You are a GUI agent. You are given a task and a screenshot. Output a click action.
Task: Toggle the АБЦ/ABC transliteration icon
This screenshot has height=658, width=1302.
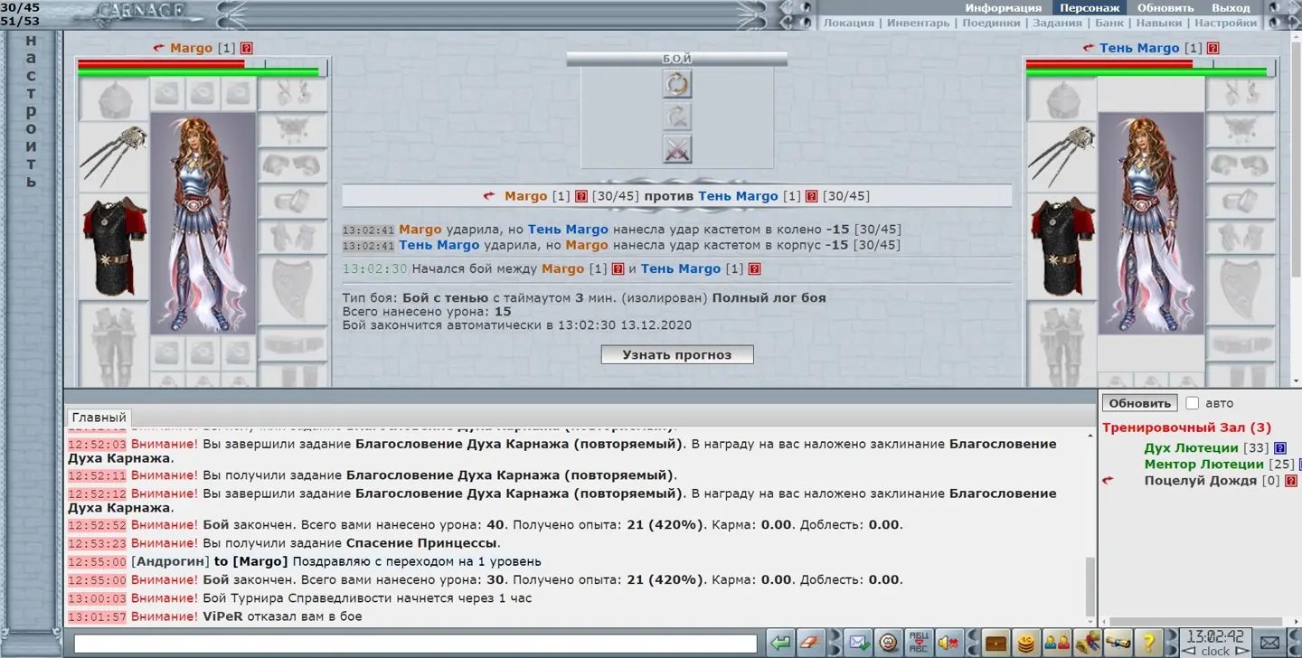[x=919, y=643]
